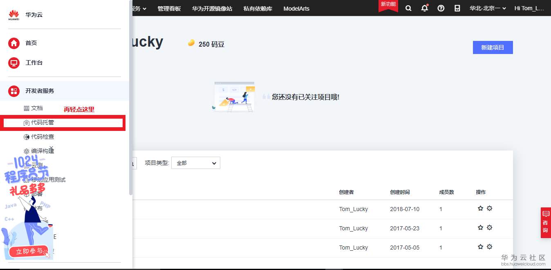Expand the 华北-北京一 region selector
Screen dimensions: 551x270
487,8
